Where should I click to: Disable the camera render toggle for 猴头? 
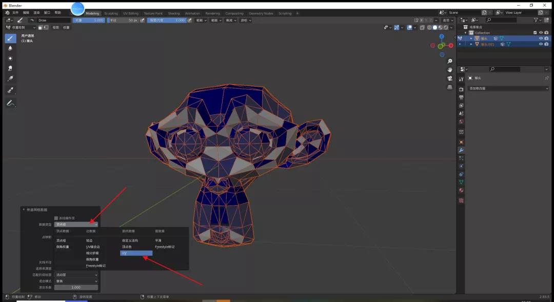[x=546, y=38]
